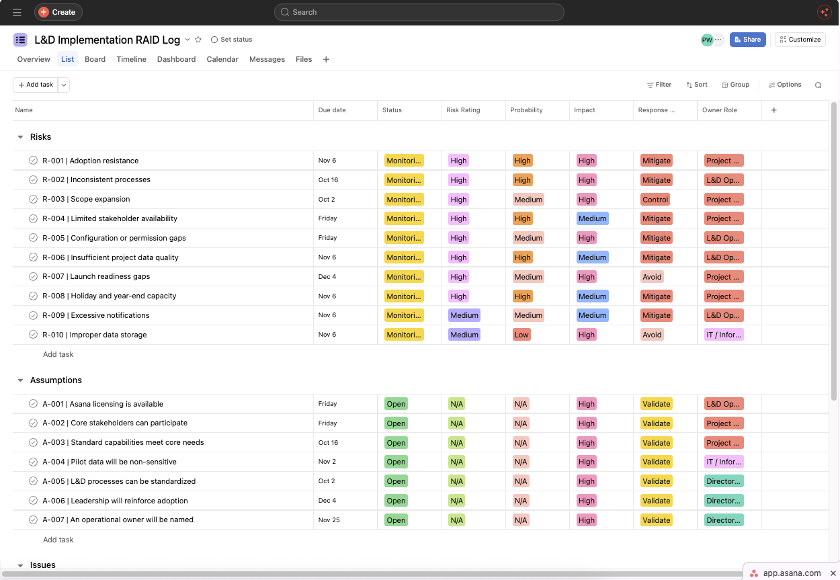
Task: Open Add task dropdown arrow
Action: [64, 85]
